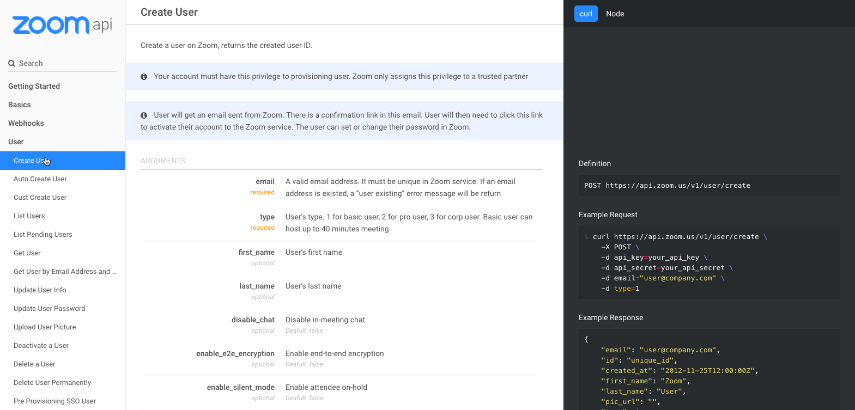This screenshot has width=855, height=410.
Task: Click the Create User page heading
Action: coord(169,12)
